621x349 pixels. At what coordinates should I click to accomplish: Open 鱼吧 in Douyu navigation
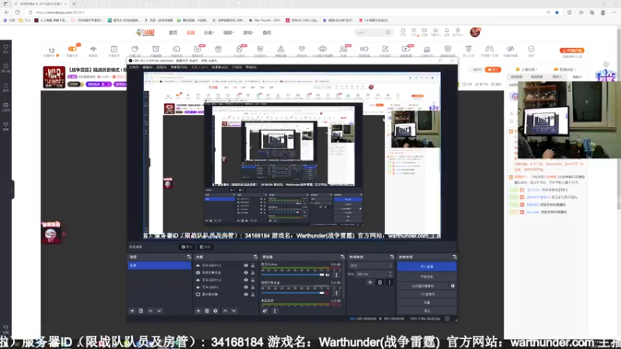point(267,33)
